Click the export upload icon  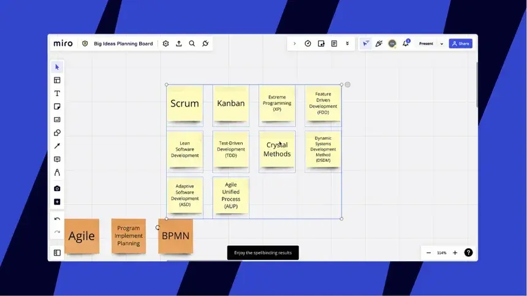[x=179, y=44]
